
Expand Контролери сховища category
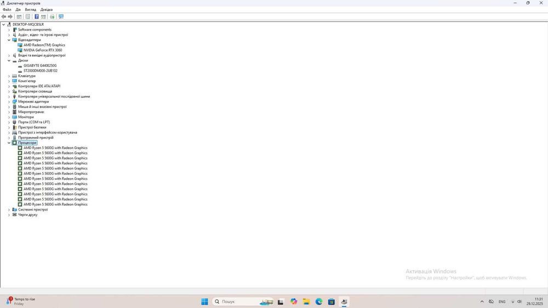coord(9,91)
